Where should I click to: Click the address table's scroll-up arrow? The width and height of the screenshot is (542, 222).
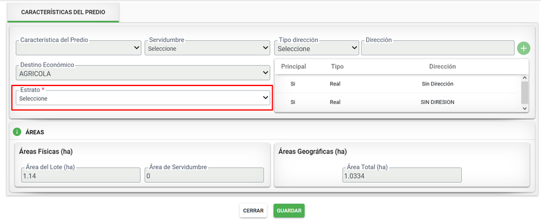pos(525,78)
